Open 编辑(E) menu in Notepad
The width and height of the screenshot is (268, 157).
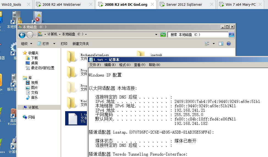coord(110,65)
